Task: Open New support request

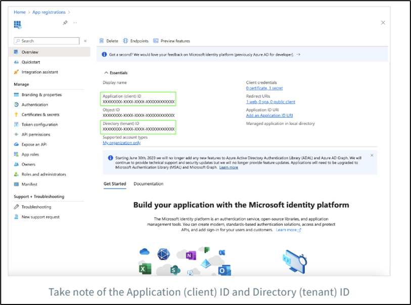Action: click(x=40, y=217)
